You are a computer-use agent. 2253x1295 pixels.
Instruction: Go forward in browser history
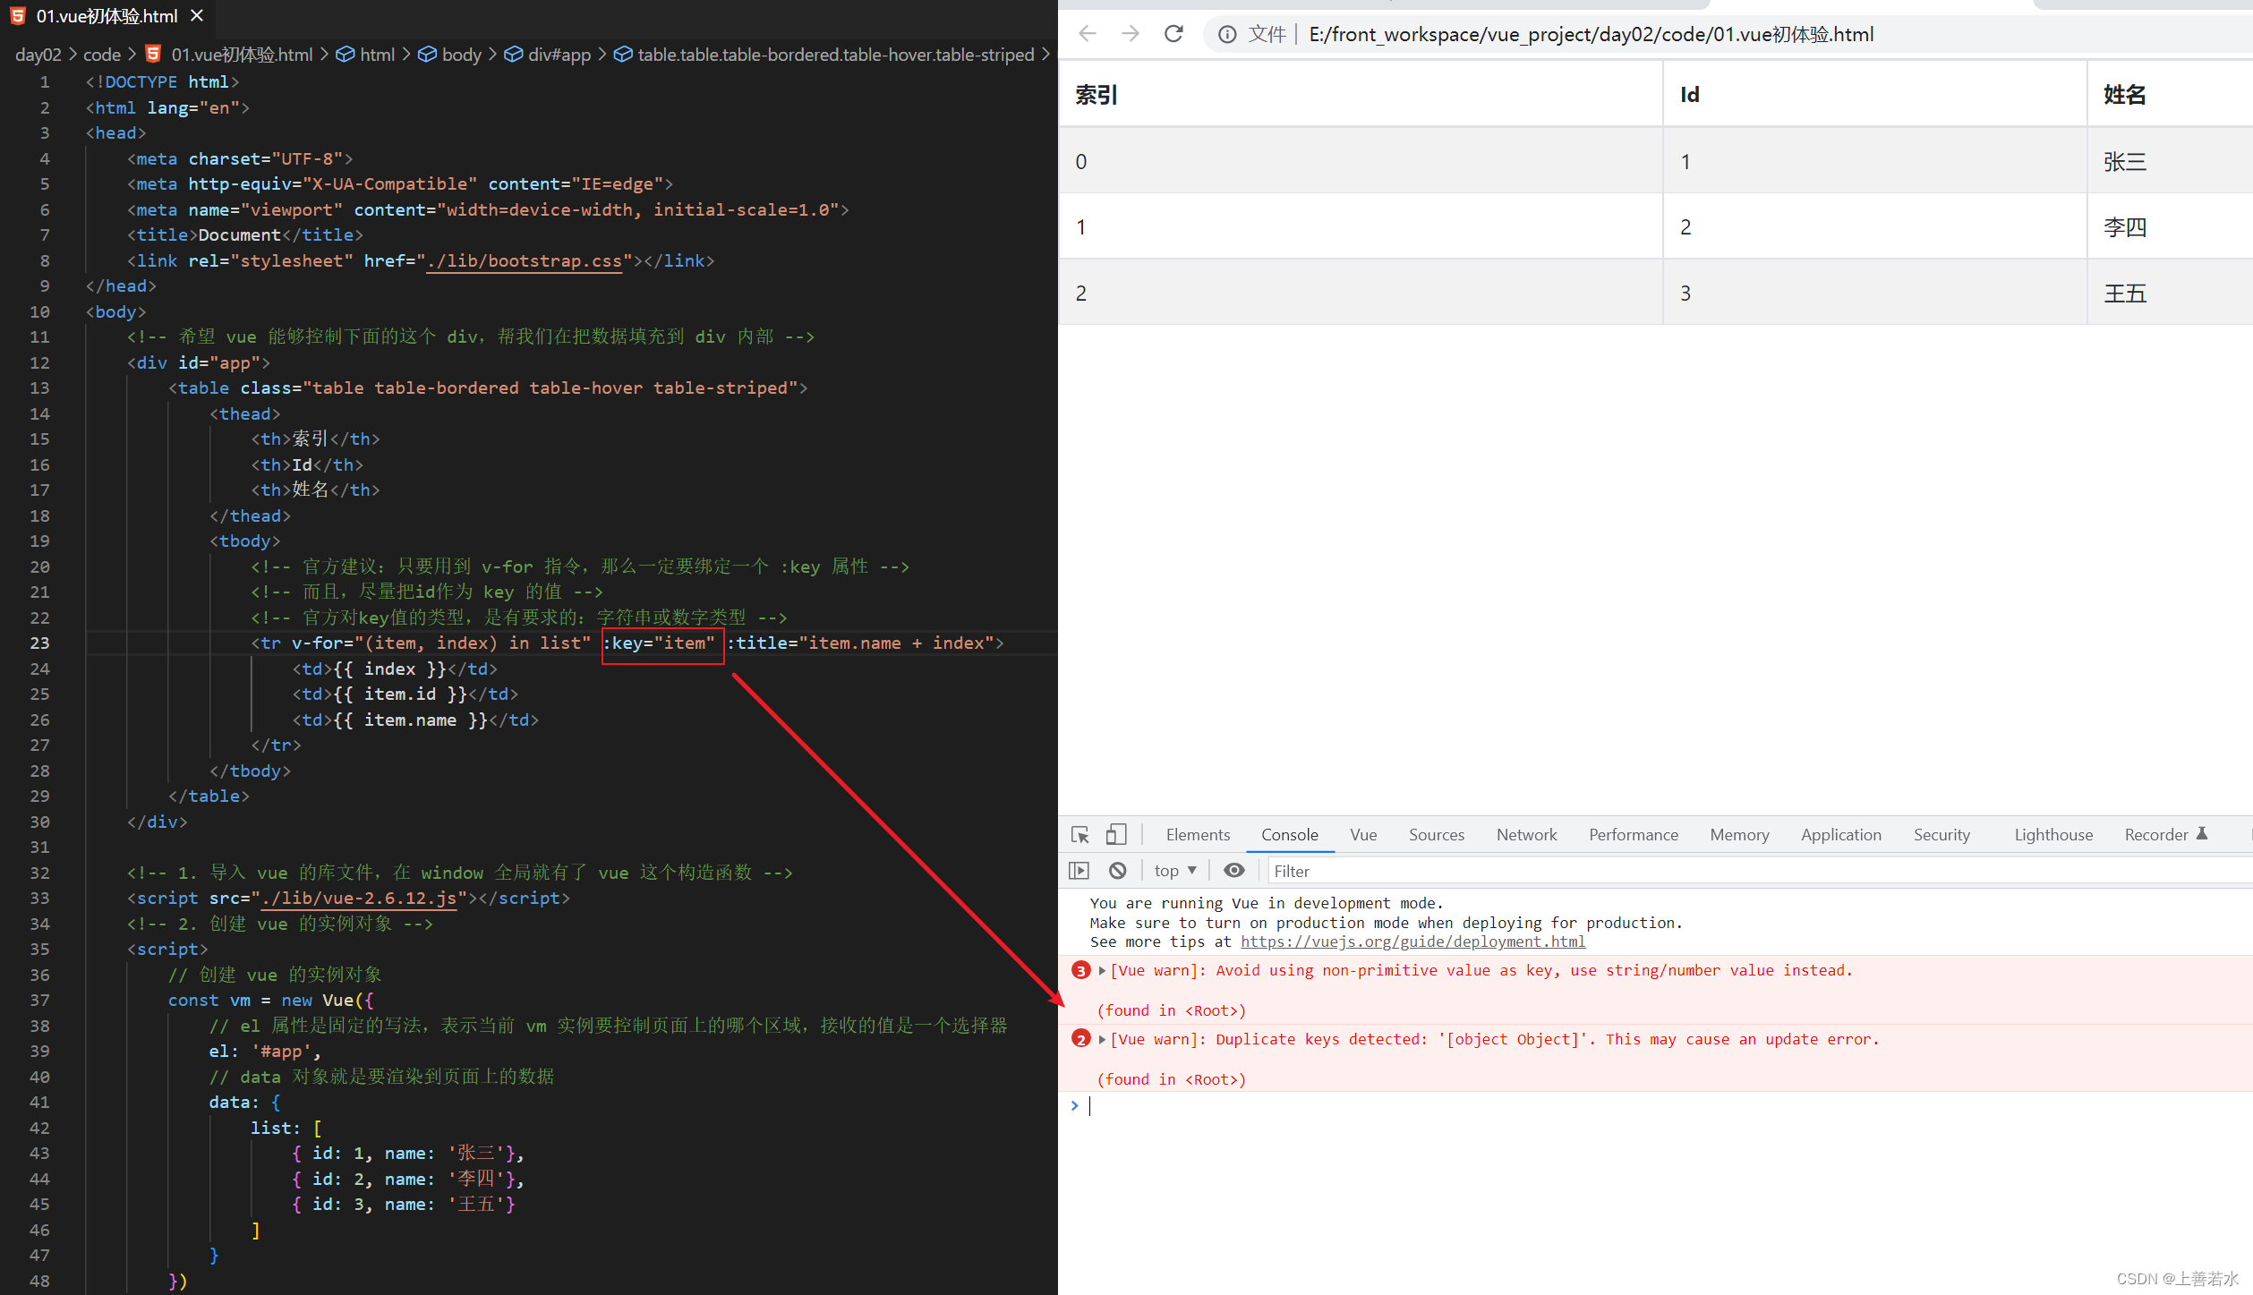(1131, 34)
